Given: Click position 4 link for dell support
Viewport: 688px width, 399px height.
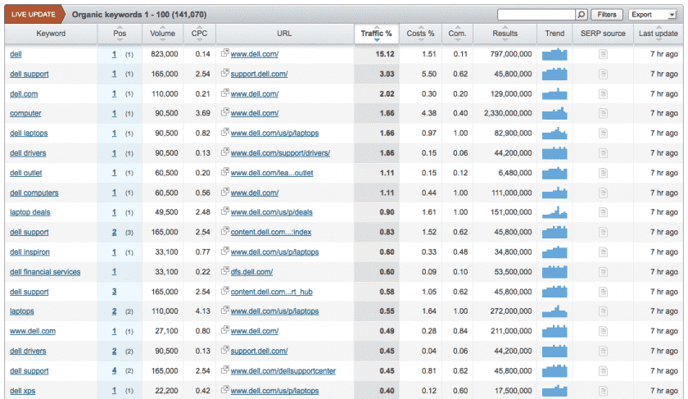Looking at the screenshot, I should point(114,371).
